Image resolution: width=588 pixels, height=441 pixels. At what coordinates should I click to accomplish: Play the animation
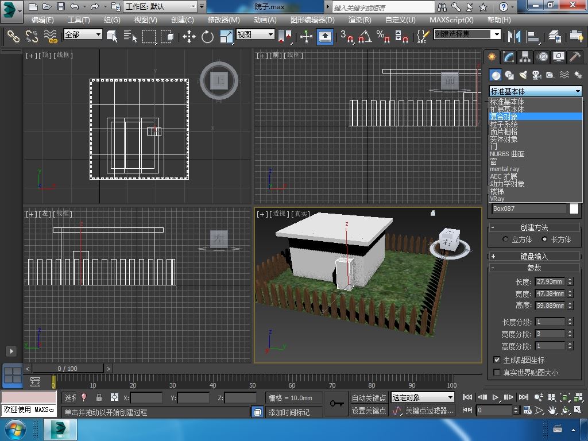(496, 397)
